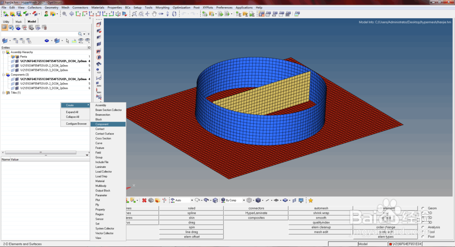The width and height of the screenshot is (455, 247).
Task: Choose Component in the Create submenu
Action: 108,124
